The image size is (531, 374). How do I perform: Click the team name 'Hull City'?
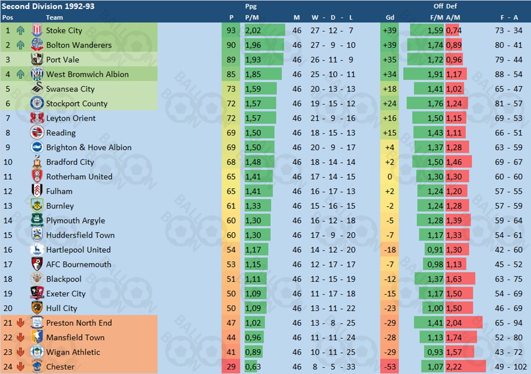pos(61,308)
